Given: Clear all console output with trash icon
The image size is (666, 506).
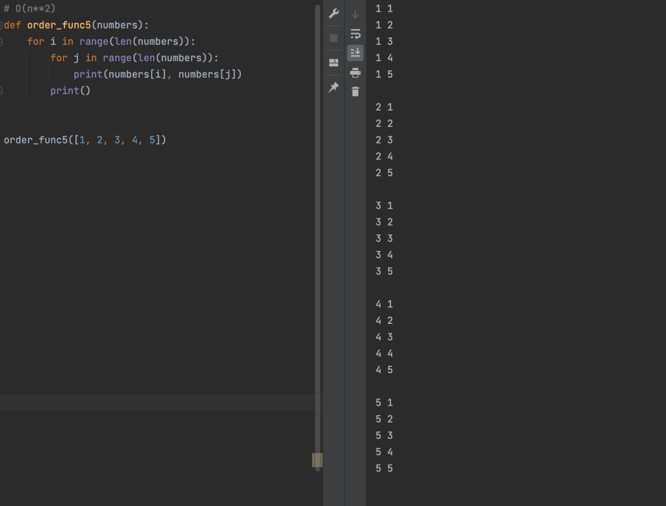Looking at the screenshot, I should (x=355, y=92).
